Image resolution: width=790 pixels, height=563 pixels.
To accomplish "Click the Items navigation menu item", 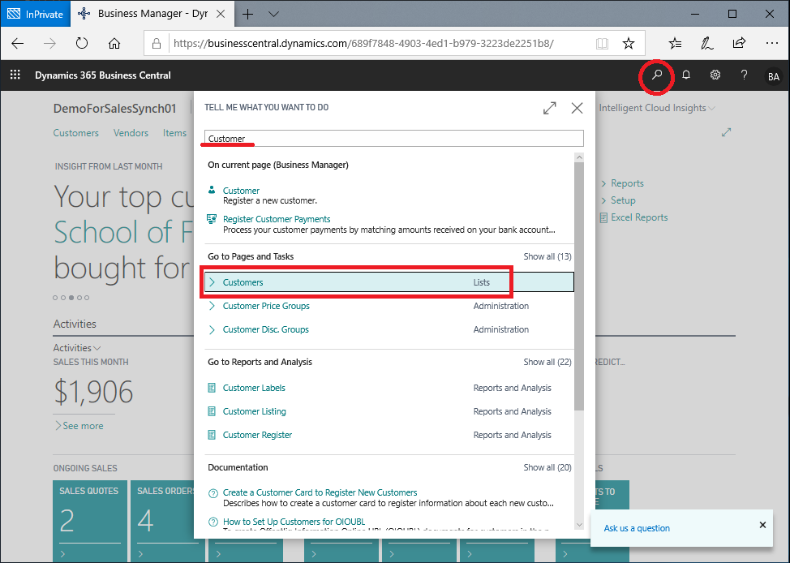I will point(174,133).
